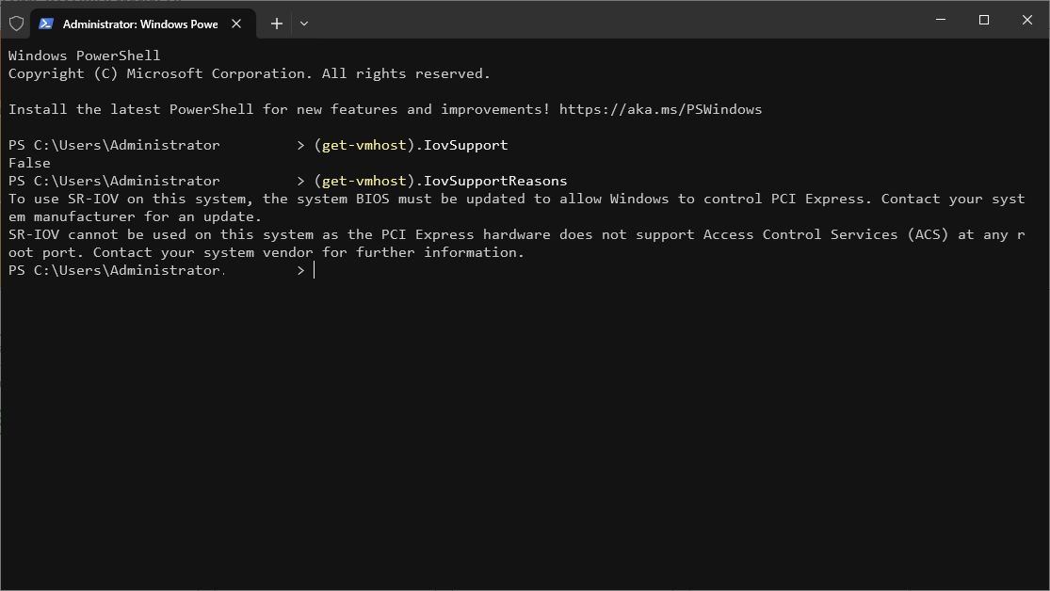Focus the blinking cursor at the last prompt
1050x591 pixels.
[315, 271]
